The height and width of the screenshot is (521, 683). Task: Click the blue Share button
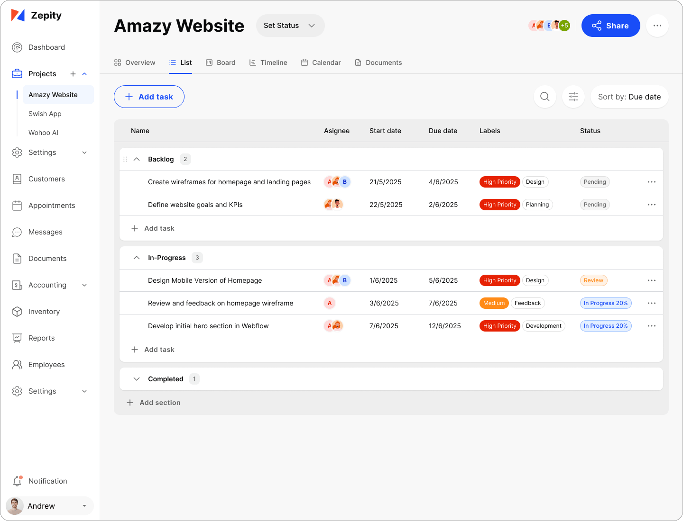[610, 26]
